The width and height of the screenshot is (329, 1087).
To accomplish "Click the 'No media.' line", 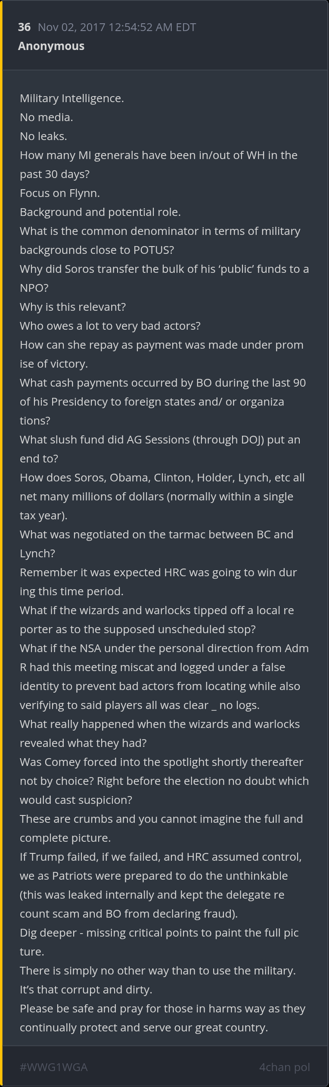I will point(47,117).
